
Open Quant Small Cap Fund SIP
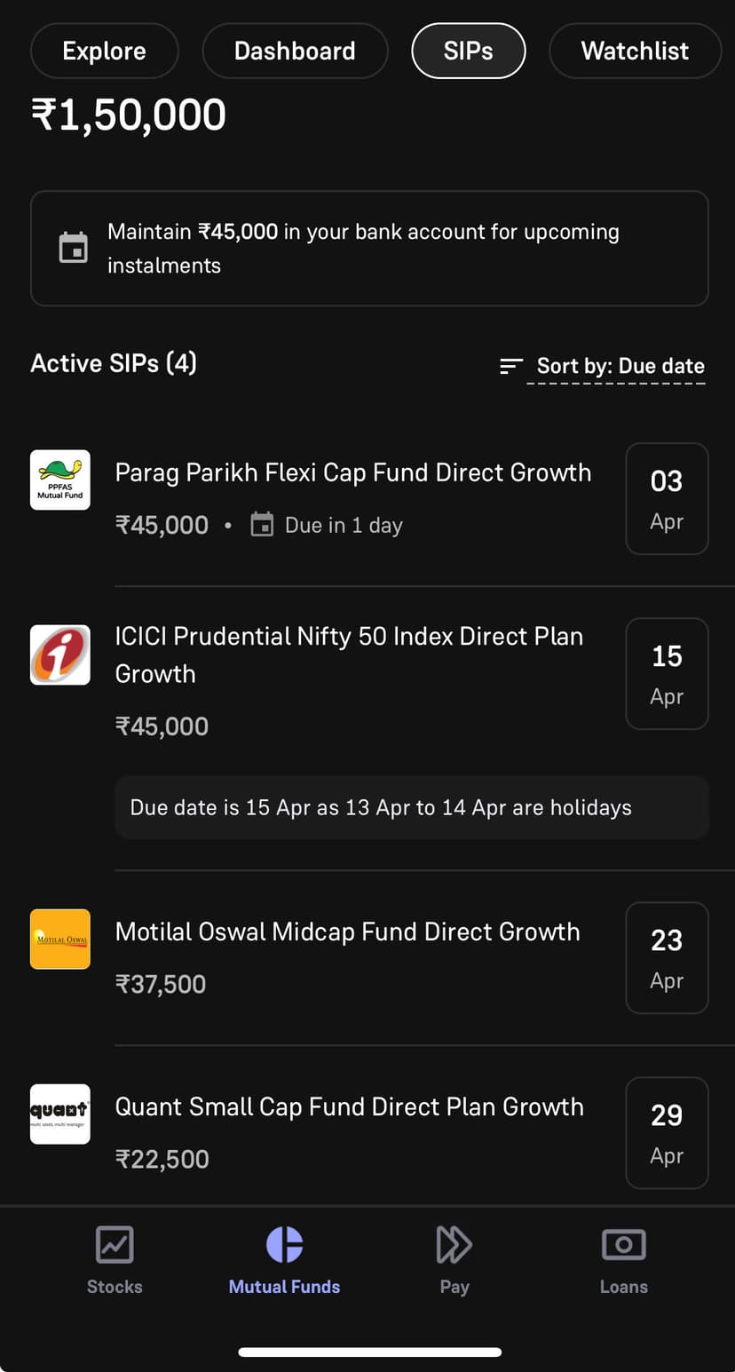[x=349, y=1107]
